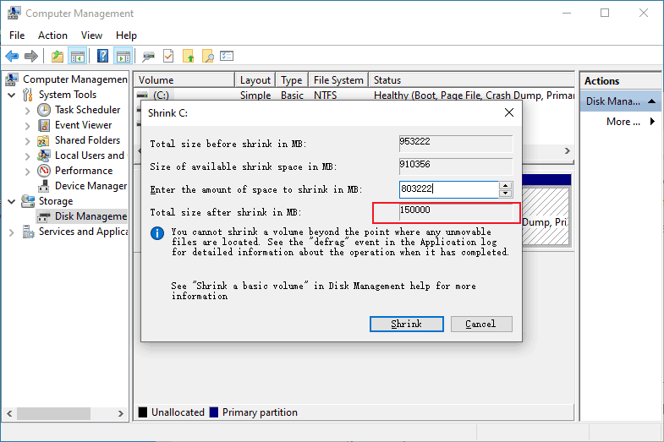Click the tree pane scrollbar left arrow

tap(10, 413)
